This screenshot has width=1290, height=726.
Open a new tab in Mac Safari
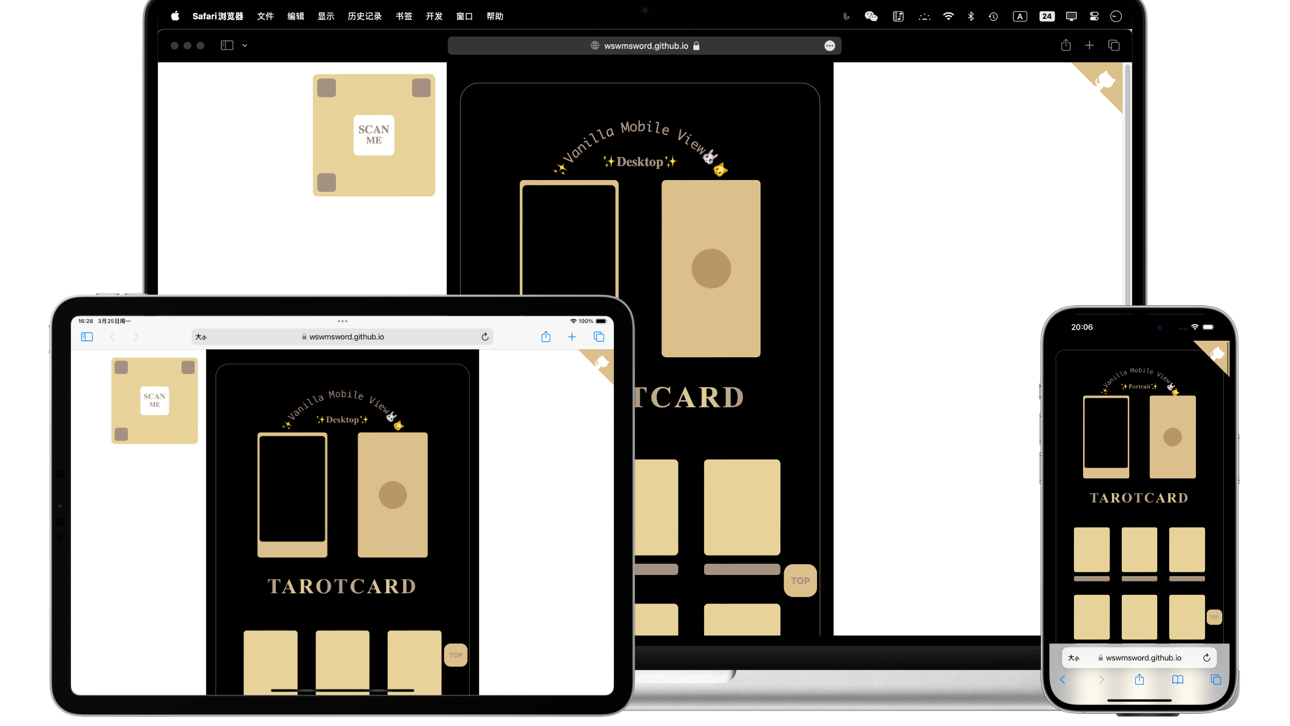[1090, 46]
